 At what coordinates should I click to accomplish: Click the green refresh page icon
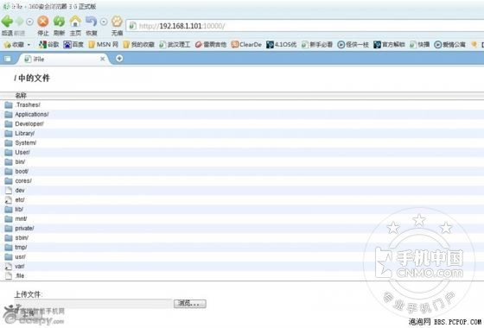(x=59, y=22)
